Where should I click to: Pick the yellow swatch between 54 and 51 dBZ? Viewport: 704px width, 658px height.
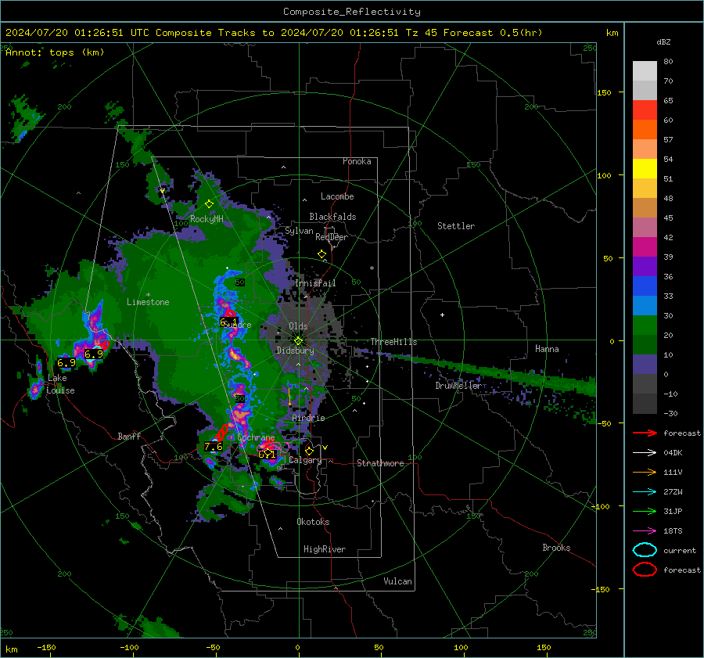click(x=645, y=169)
